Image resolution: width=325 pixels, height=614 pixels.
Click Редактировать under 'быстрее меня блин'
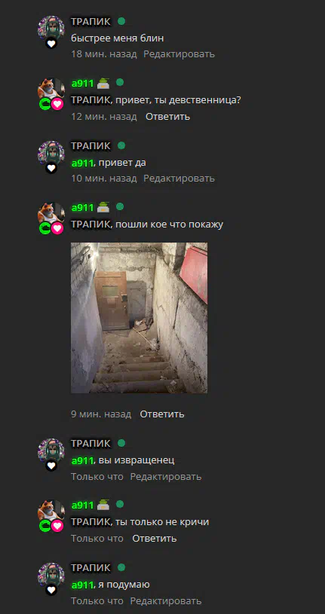(179, 54)
